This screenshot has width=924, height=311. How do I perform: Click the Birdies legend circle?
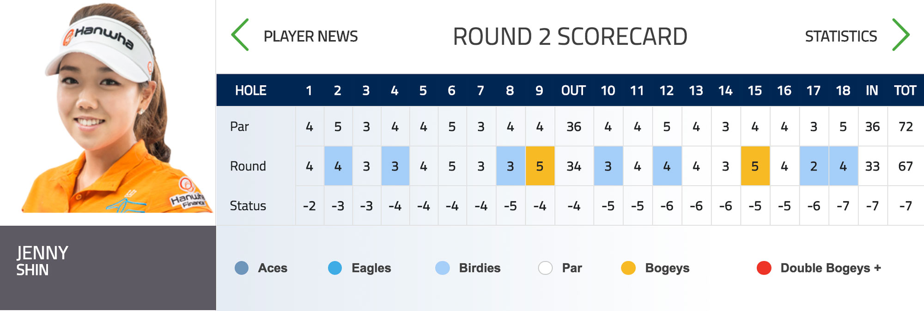pyautogui.click(x=442, y=268)
